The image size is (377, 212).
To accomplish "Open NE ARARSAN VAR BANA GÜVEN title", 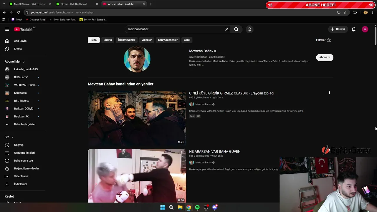I will [x=215, y=151].
